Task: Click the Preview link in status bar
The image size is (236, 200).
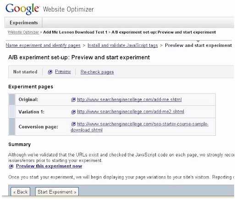Action: 63,72
